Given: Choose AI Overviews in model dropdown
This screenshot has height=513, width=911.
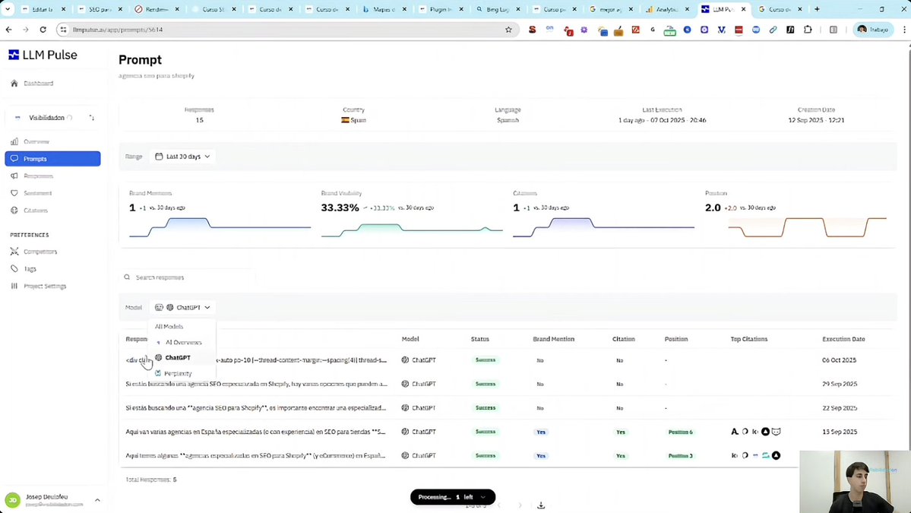Looking at the screenshot, I should 182,342.
